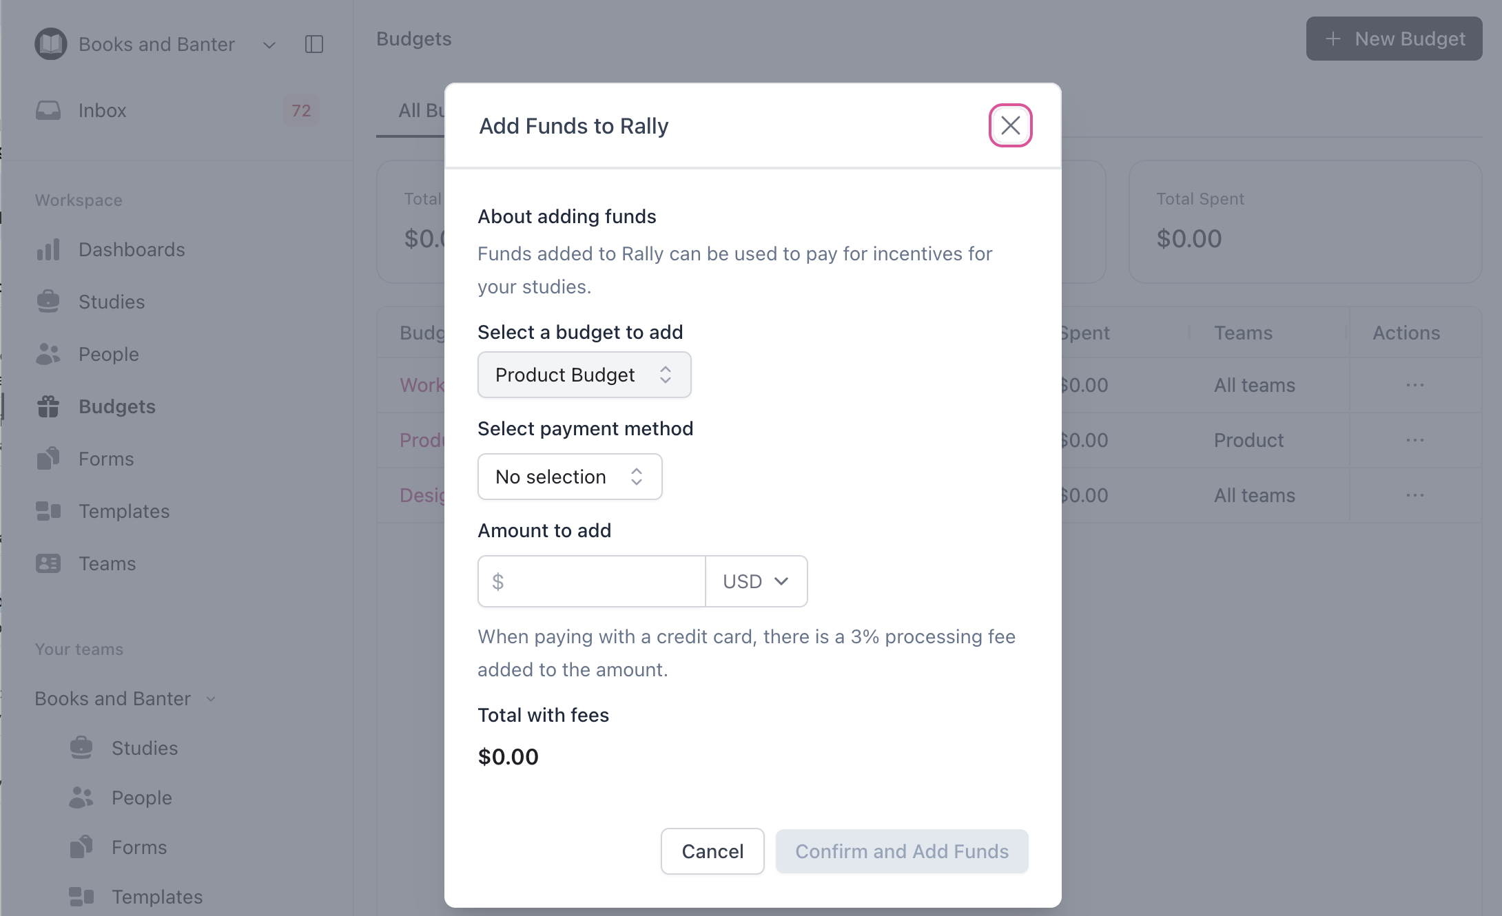The height and width of the screenshot is (916, 1502).
Task: Open the Teams ID card icon
Action: 48,563
